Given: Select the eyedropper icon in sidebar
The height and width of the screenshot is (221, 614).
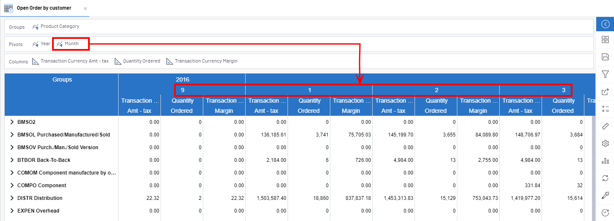Looking at the screenshot, I should [605, 195].
